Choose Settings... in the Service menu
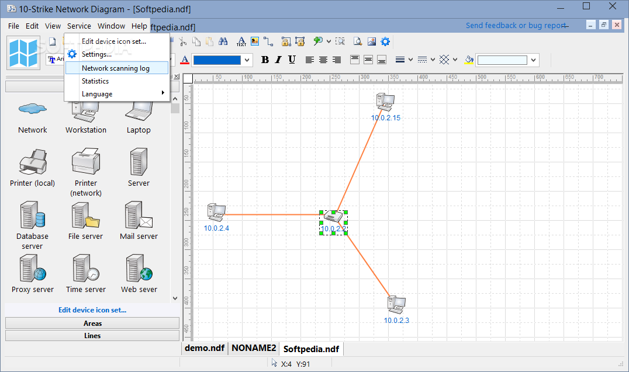 [x=116, y=54]
